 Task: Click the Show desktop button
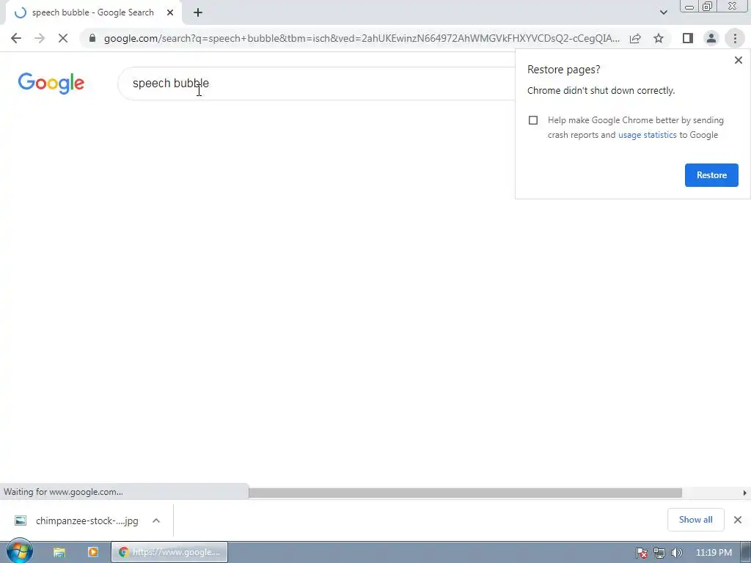746,553
